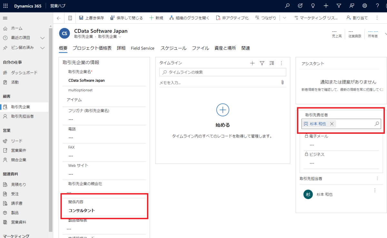
Task: Expand ピン留め済み chevron
Action: (x=42, y=48)
